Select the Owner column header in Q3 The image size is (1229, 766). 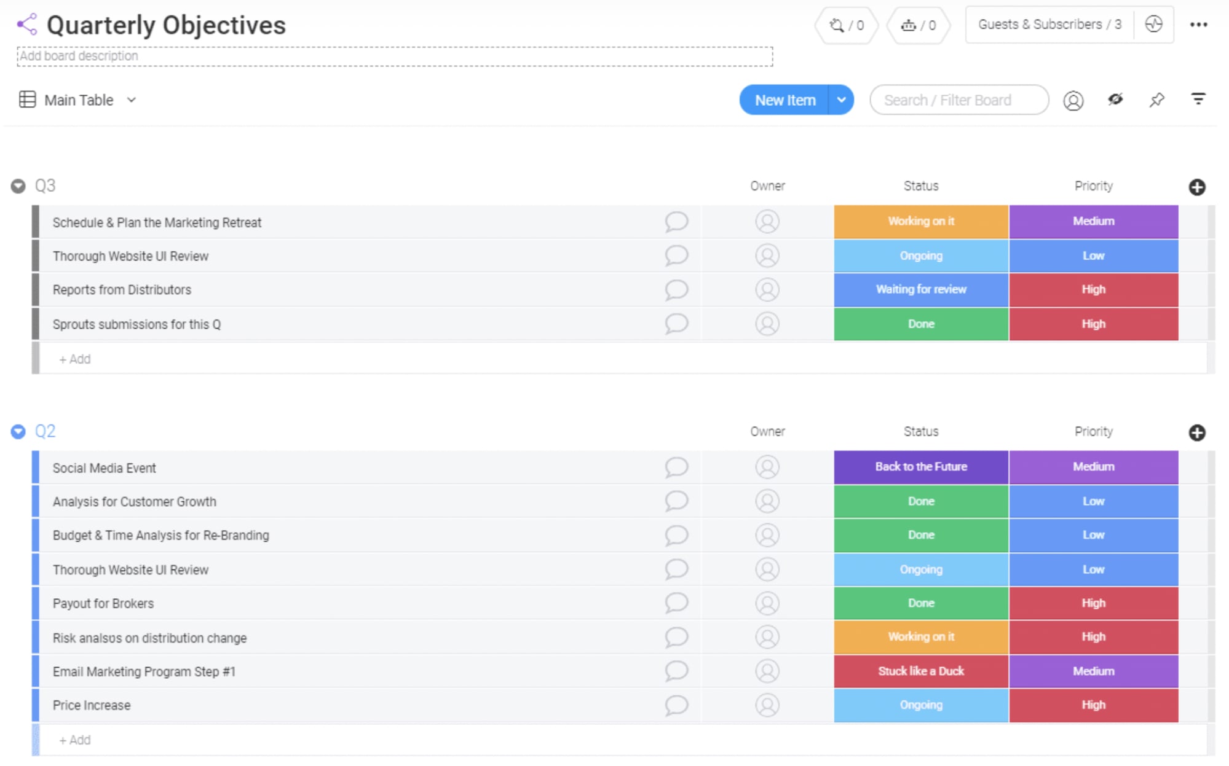pos(767,186)
